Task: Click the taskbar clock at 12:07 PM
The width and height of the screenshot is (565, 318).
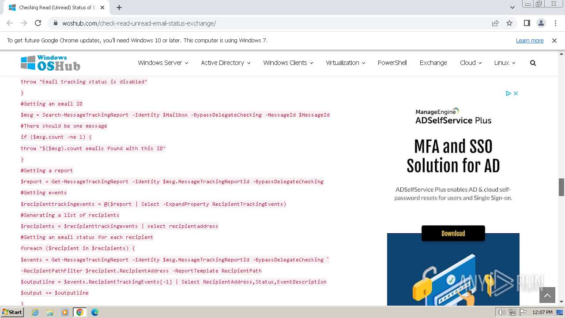Action: (x=542, y=312)
